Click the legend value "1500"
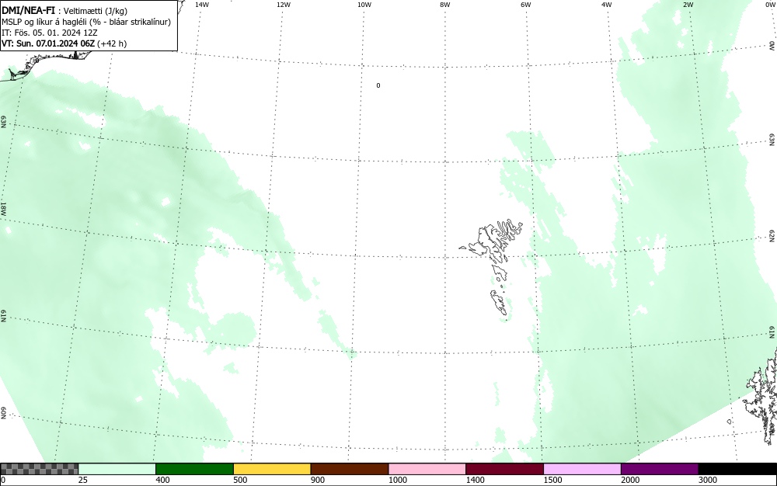Viewport: 777px width, 486px height. pyautogui.click(x=552, y=480)
